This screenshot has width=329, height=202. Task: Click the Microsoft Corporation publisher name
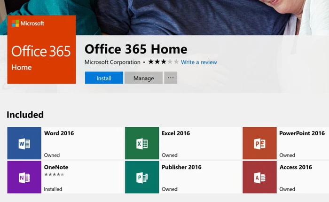[x=112, y=62]
